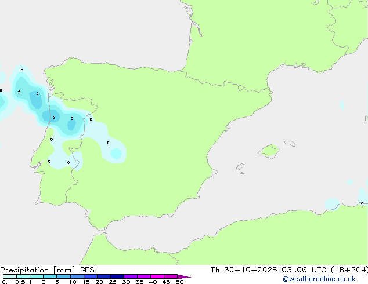Click the '15' legend scale label
Image resolution: width=368 pixels, height=284 pixels.
click(86, 282)
